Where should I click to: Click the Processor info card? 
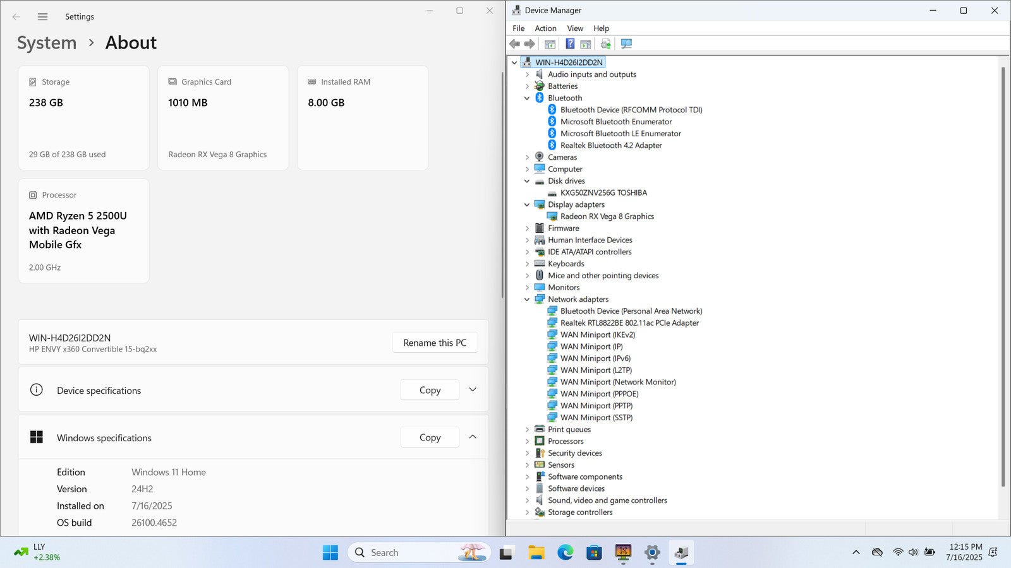tap(84, 231)
